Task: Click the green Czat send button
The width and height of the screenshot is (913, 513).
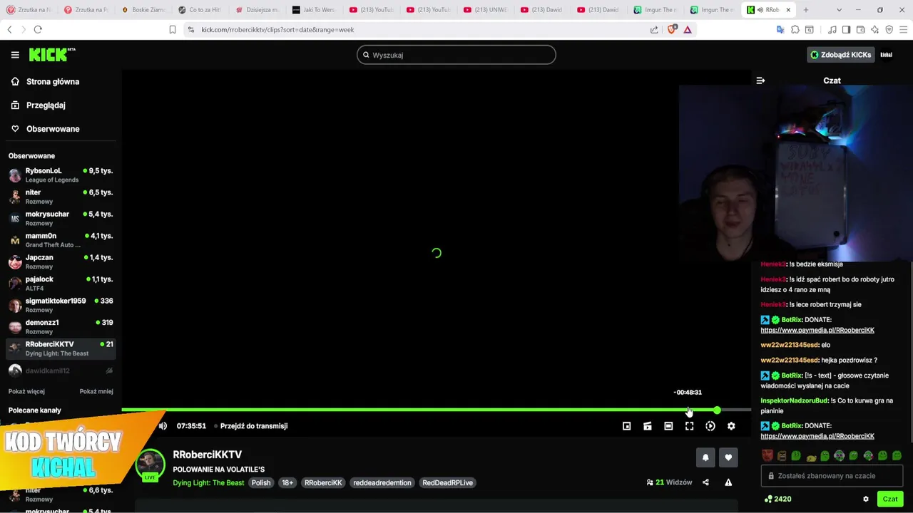Action: click(x=890, y=499)
